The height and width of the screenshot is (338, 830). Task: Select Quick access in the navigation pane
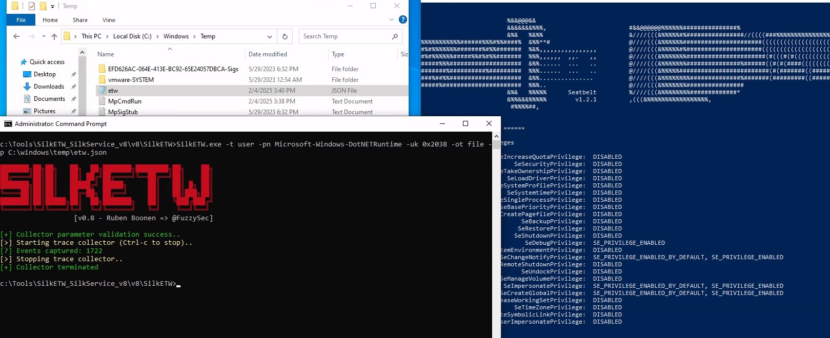click(47, 62)
